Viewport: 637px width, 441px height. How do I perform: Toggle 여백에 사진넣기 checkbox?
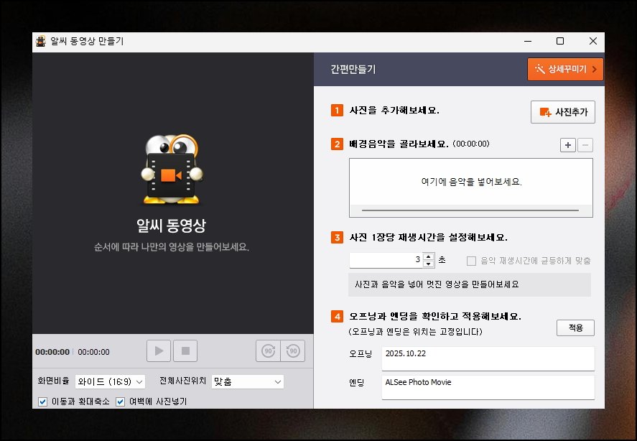120,402
